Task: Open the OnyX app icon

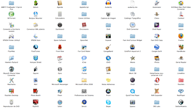Action: click(x=133, y=80)
